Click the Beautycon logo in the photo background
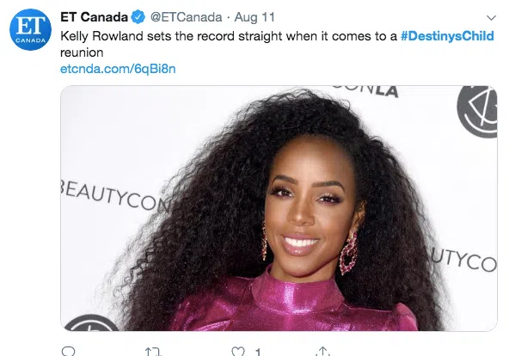The image size is (509, 356). pos(115,194)
